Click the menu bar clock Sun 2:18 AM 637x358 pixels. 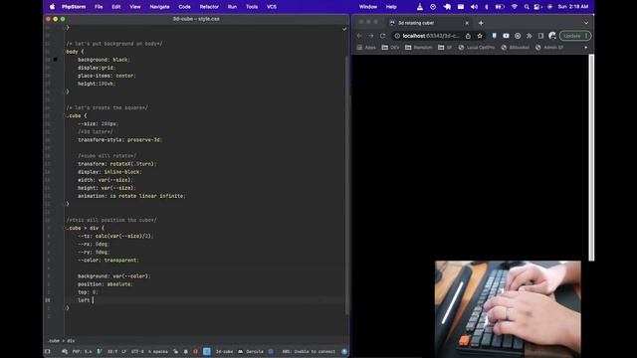(x=573, y=7)
